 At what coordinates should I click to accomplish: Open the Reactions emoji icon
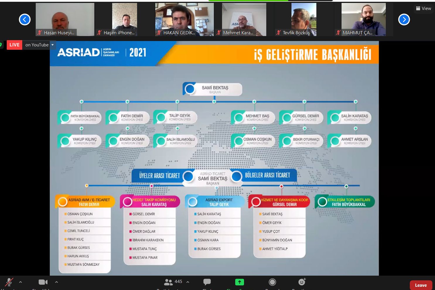(x=302, y=282)
